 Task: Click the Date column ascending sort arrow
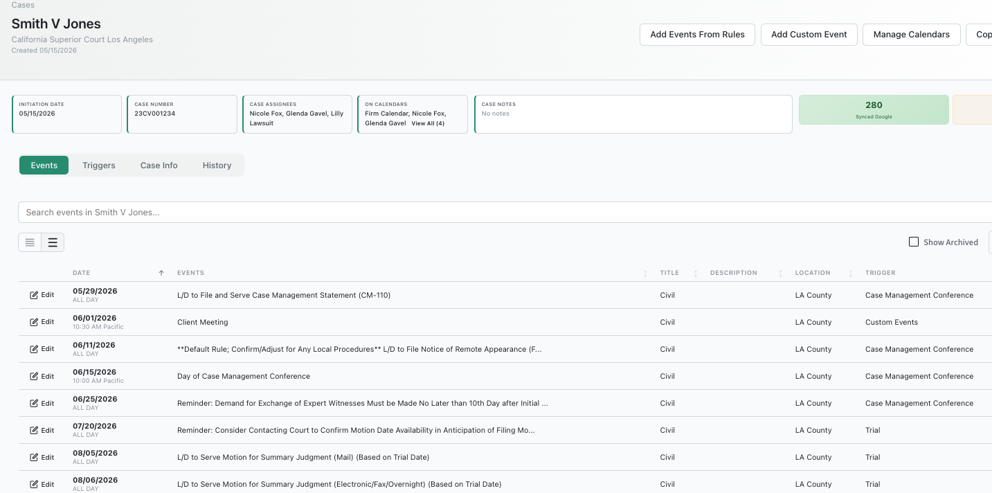pos(161,273)
